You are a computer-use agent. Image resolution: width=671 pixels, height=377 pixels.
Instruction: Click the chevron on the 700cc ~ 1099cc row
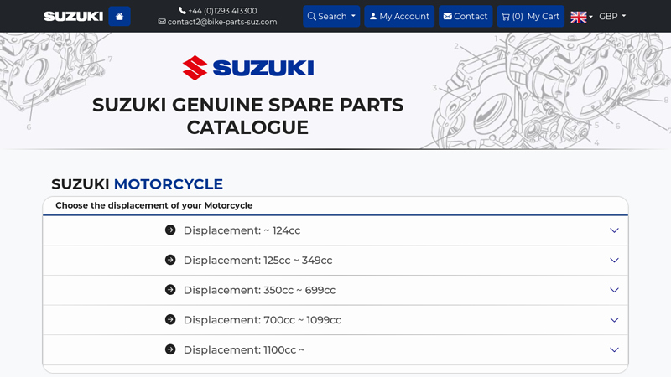click(614, 320)
